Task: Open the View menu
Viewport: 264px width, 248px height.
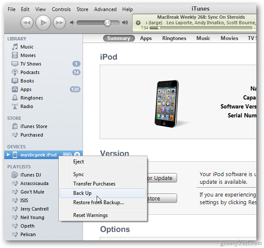Action: pyautogui.click(x=40, y=9)
